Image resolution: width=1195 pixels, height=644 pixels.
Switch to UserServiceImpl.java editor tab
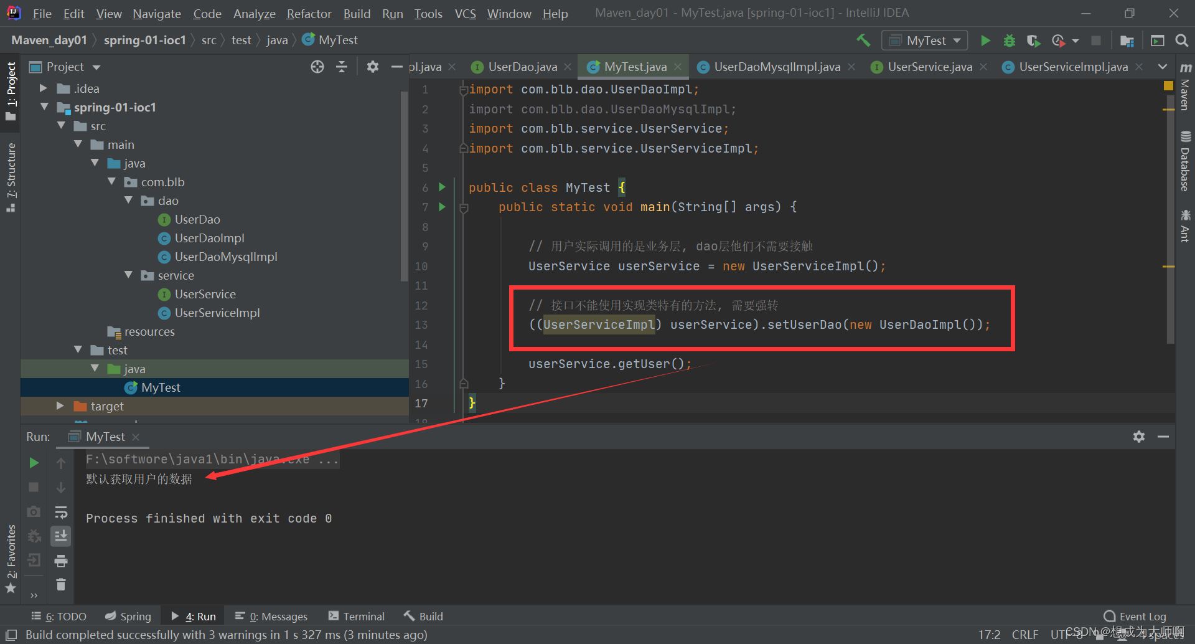click(x=1073, y=67)
